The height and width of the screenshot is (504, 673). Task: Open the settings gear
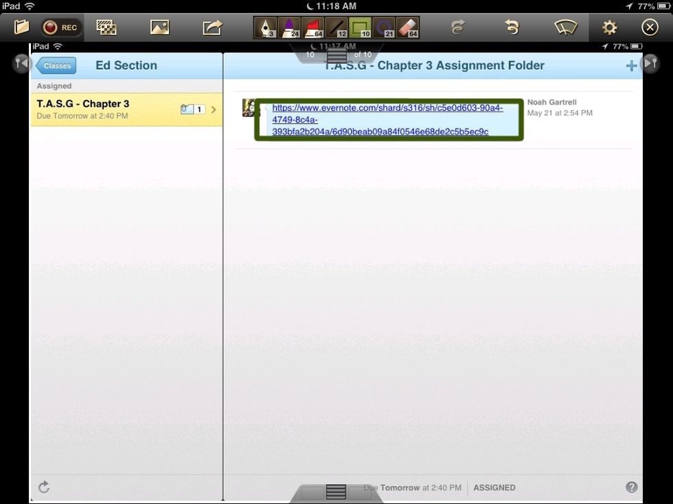(608, 26)
